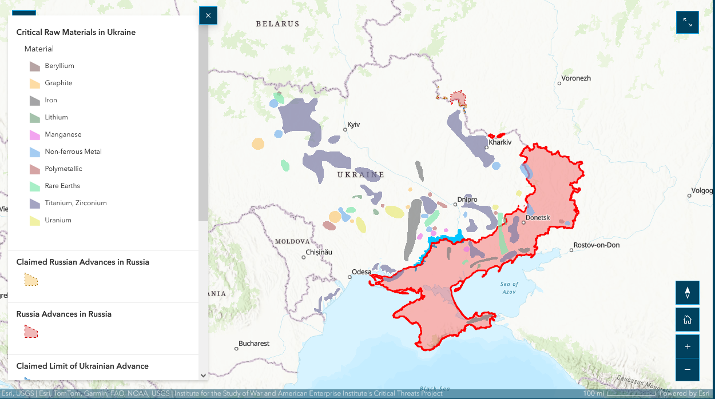The height and width of the screenshot is (399, 715).
Task: Return to the default map view via Home
Action: [688, 320]
